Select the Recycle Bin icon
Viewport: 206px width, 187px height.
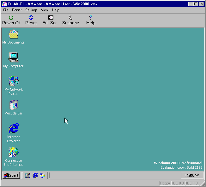point(14,105)
